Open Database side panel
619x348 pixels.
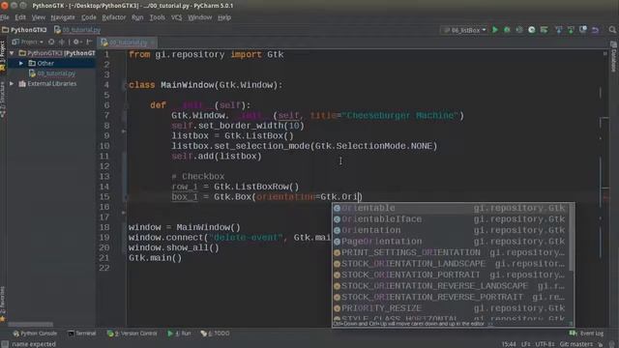613,56
